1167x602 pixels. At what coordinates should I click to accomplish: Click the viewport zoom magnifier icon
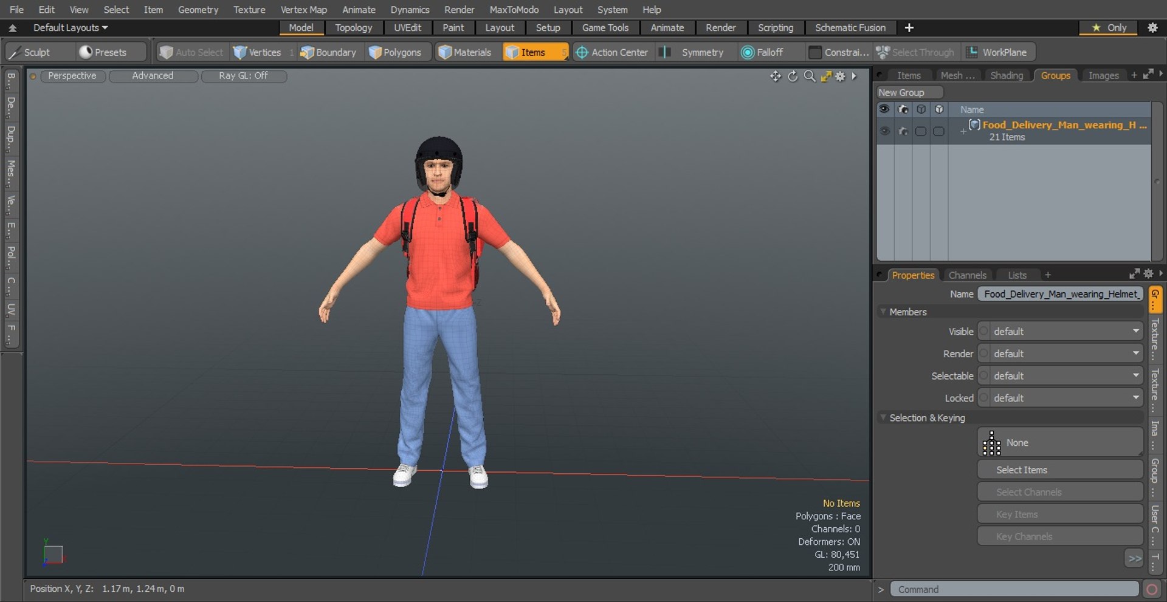tap(810, 76)
